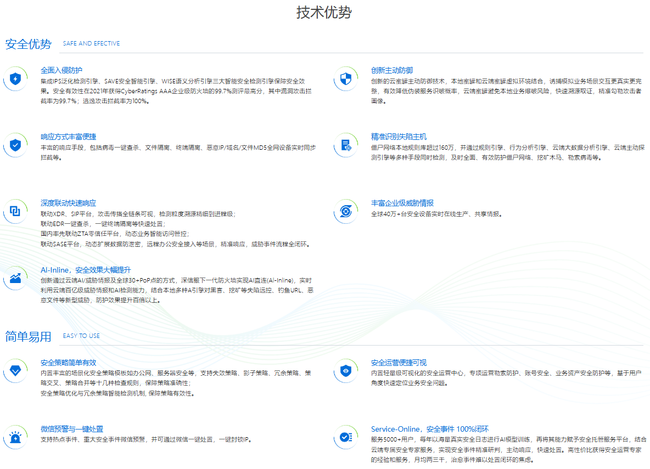This screenshot has height=469, width=650.
Task: Click the eye shield icon beside 安全运营便捷可视
Action: (x=346, y=370)
